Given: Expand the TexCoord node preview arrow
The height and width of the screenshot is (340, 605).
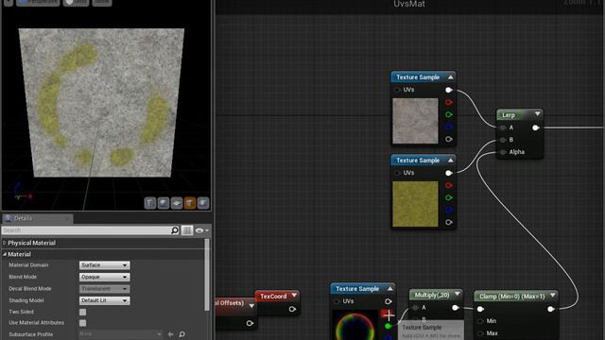Looking at the screenshot, I should tap(294, 296).
